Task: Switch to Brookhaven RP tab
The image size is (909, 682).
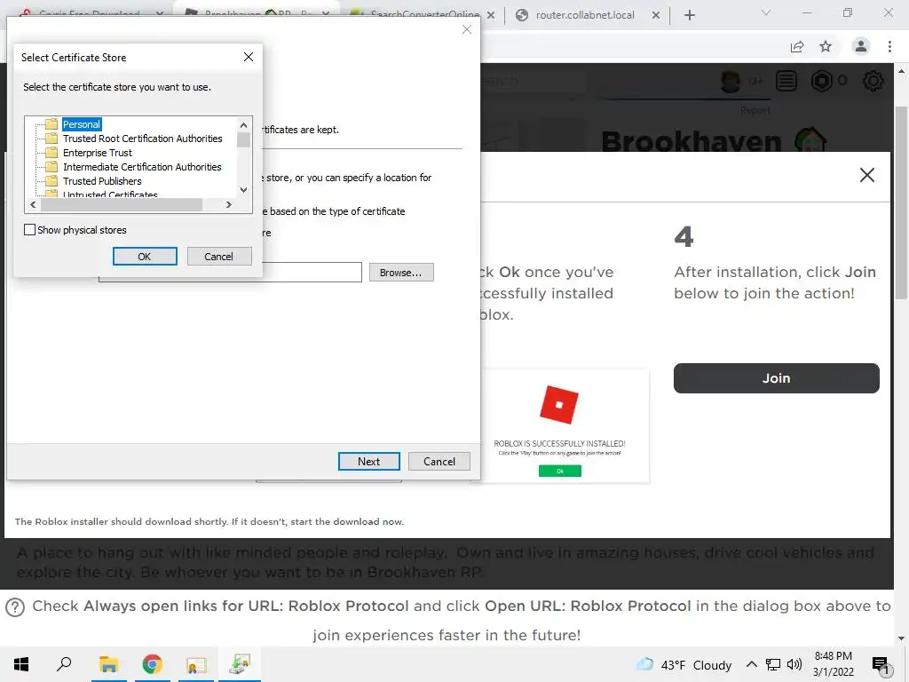Action: (x=248, y=12)
